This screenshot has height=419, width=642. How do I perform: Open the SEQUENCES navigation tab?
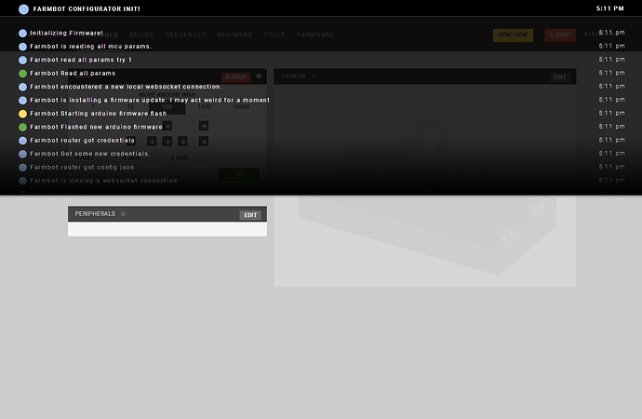186,35
